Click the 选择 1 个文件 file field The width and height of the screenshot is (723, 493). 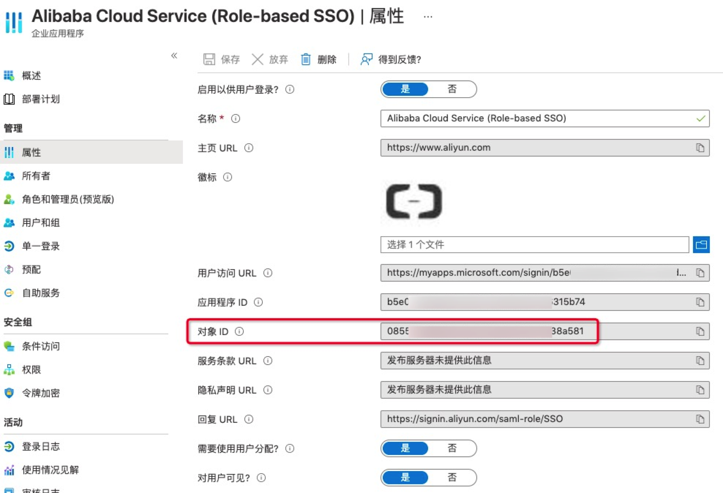(535, 245)
